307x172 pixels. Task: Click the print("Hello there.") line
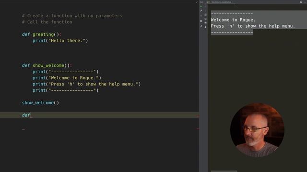click(x=60, y=41)
